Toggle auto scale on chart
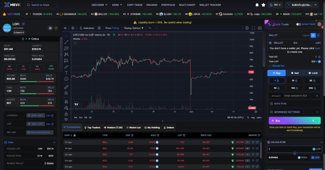Viewport: 325px width, 170px height. [259, 117]
